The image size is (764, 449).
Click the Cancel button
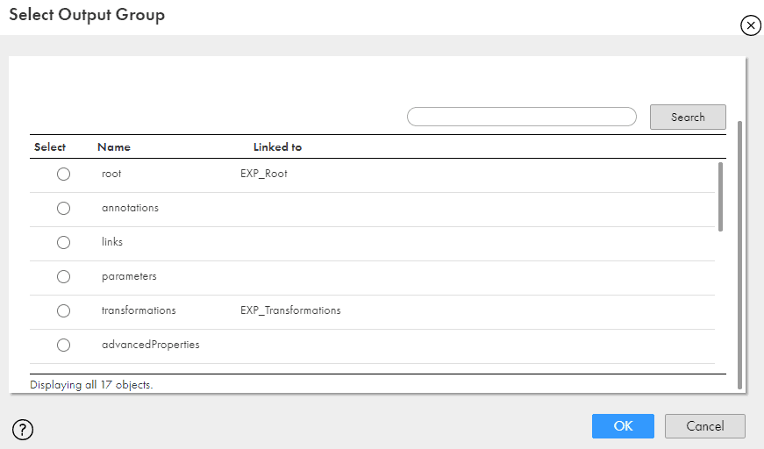click(704, 426)
